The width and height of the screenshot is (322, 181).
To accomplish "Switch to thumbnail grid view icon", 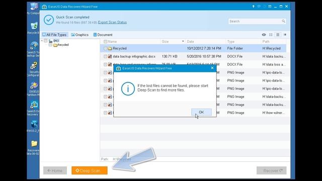I will pos(271,35).
